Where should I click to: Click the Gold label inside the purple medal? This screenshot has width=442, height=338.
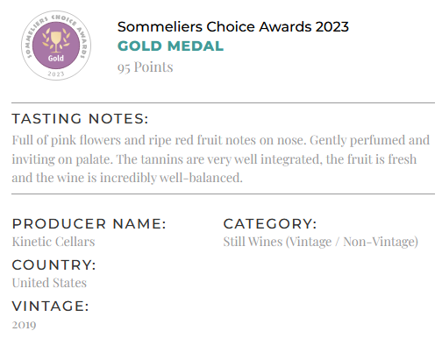point(56,58)
